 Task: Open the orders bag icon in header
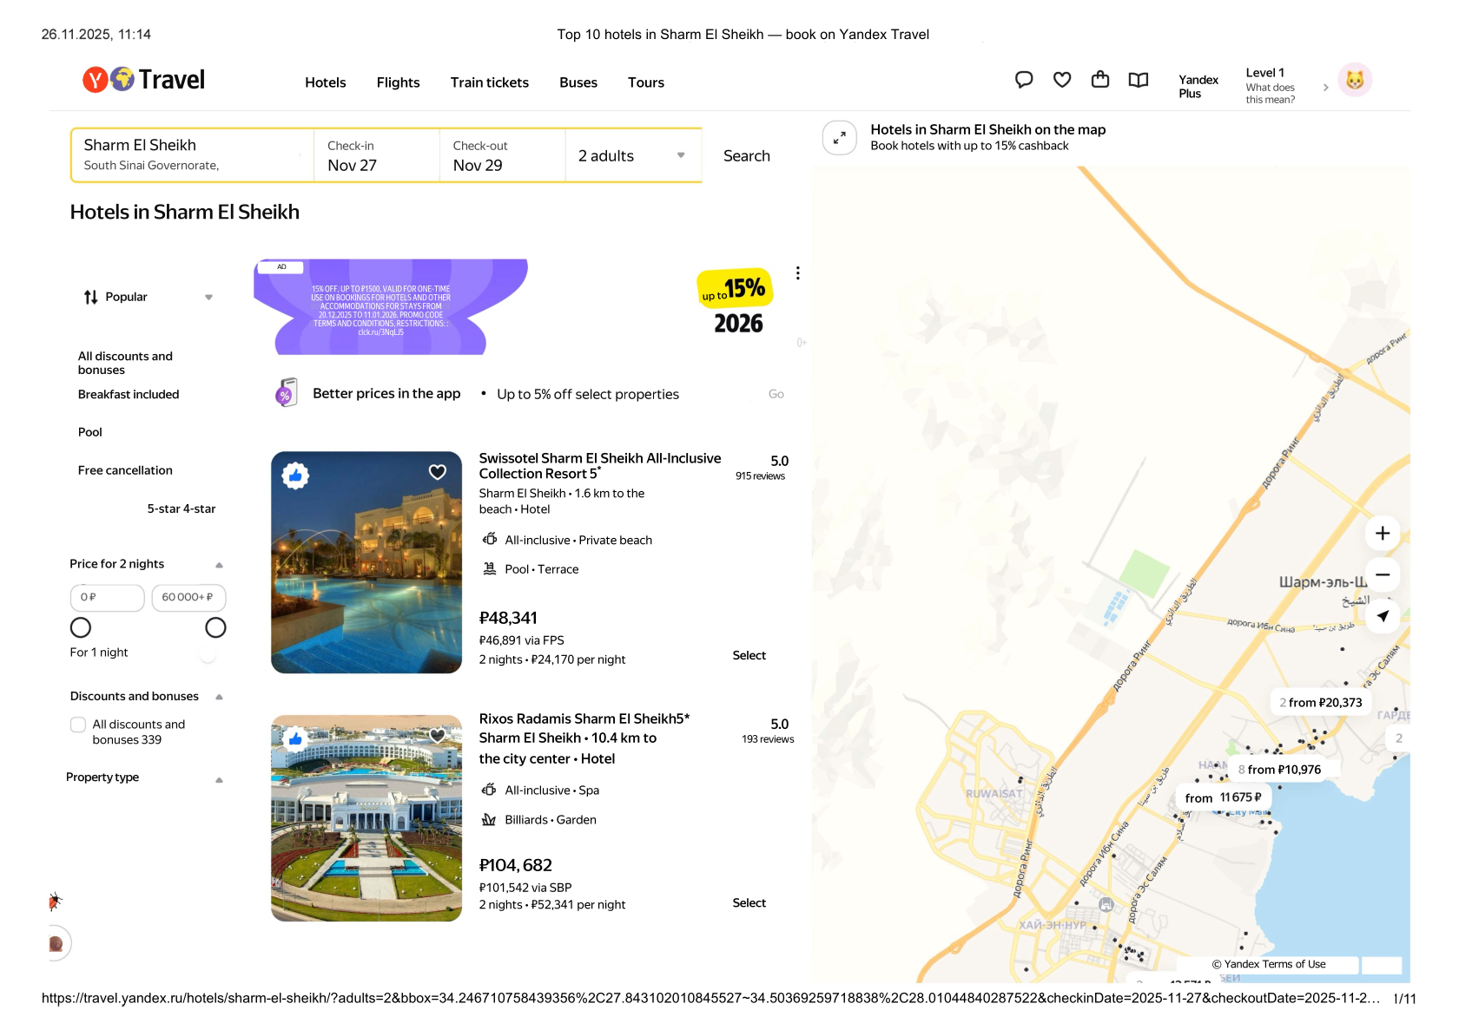[1100, 80]
